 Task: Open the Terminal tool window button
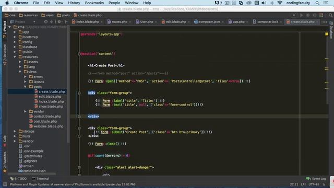pyautogui.click(x=40, y=179)
